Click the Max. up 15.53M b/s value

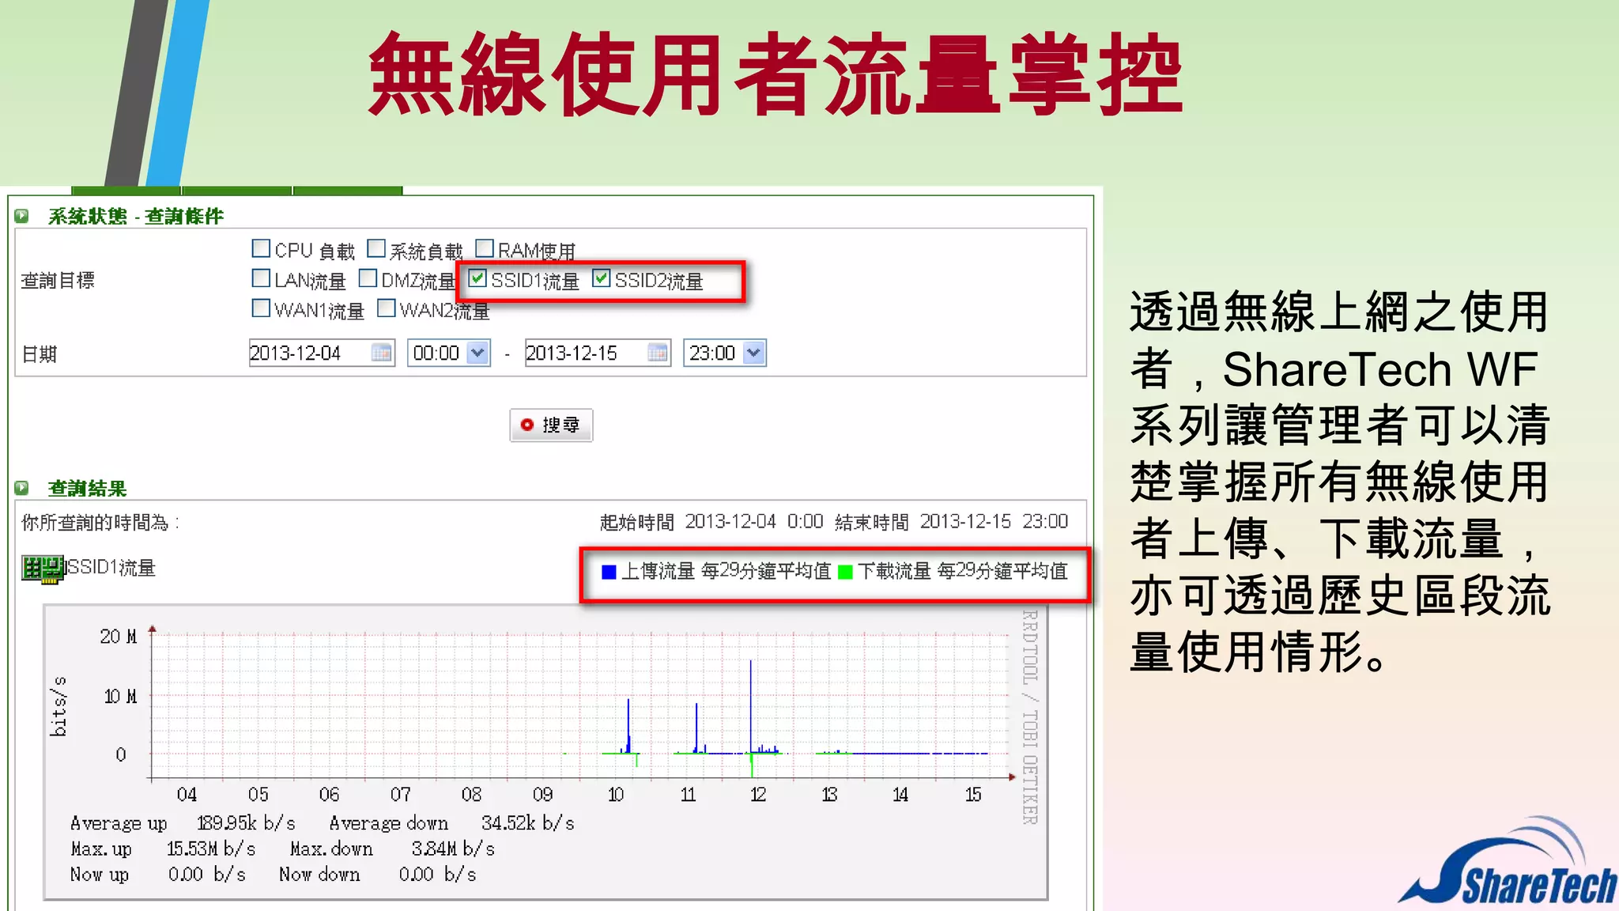(211, 849)
